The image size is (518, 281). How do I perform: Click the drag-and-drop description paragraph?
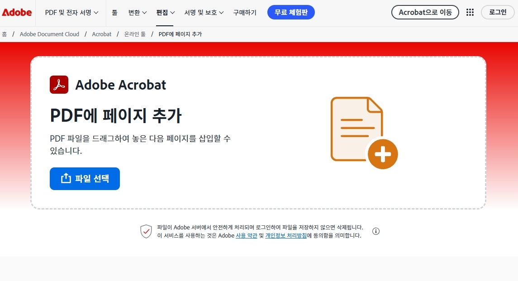[x=140, y=144]
